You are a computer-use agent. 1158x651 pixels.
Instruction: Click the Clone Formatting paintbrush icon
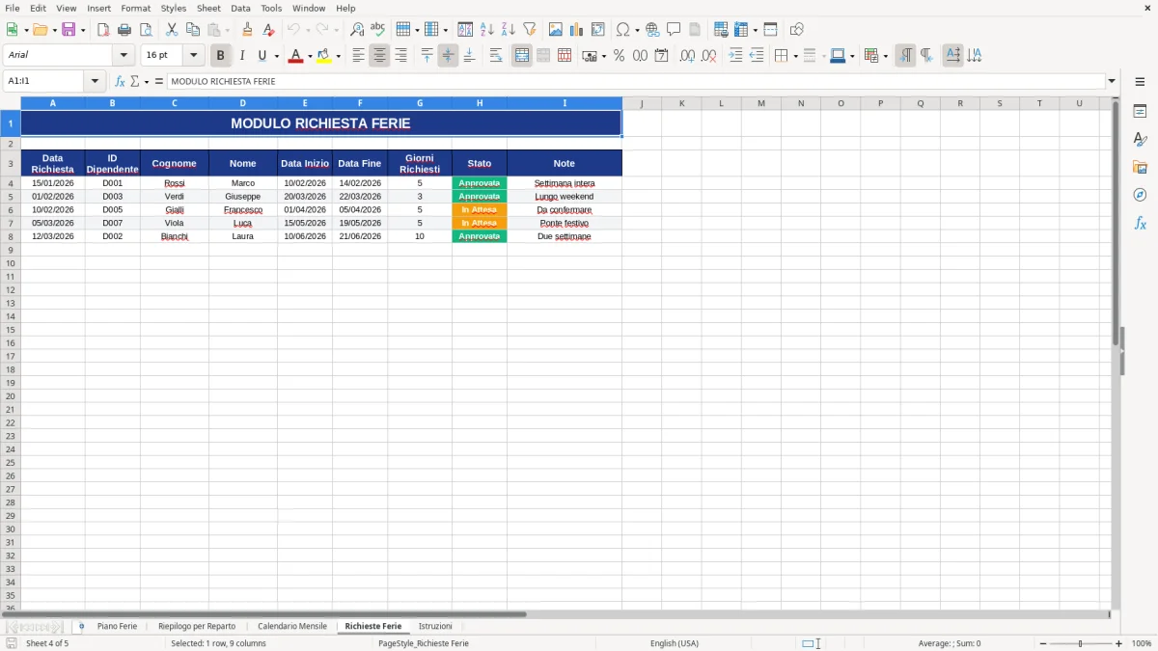pyautogui.click(x=247, y=30)
